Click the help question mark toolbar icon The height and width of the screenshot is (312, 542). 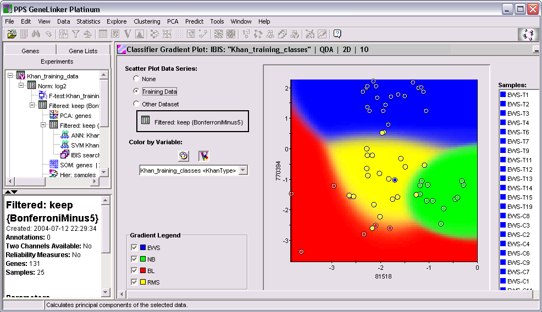click(338, 34)
